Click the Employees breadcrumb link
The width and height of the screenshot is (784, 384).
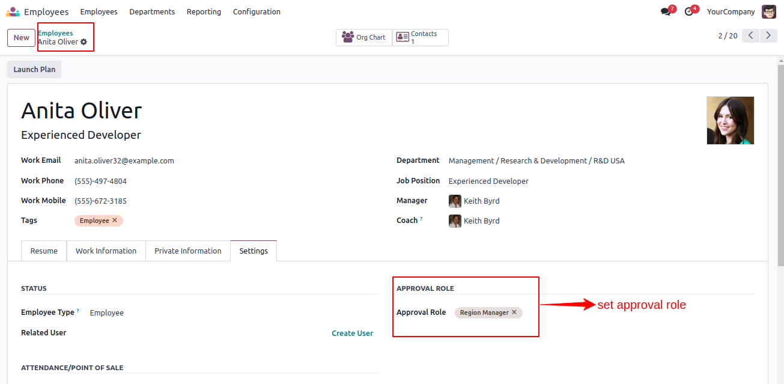(55, 33)
